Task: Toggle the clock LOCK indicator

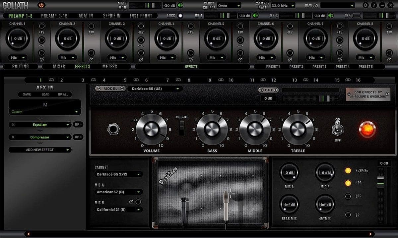Action: pos(180,16)
